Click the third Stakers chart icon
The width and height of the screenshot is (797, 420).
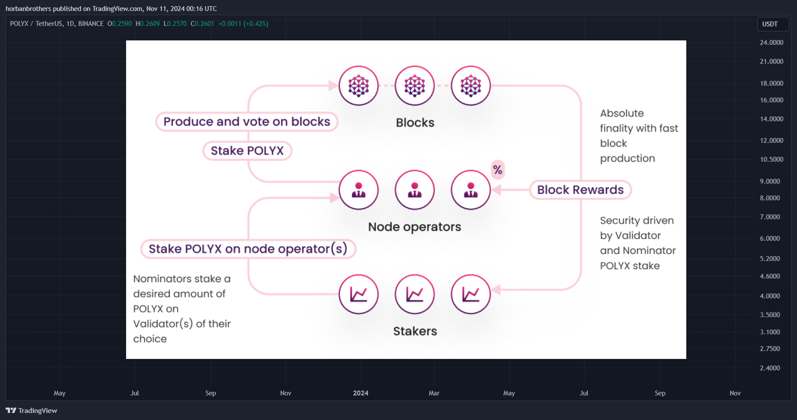[x=471, y=294]
